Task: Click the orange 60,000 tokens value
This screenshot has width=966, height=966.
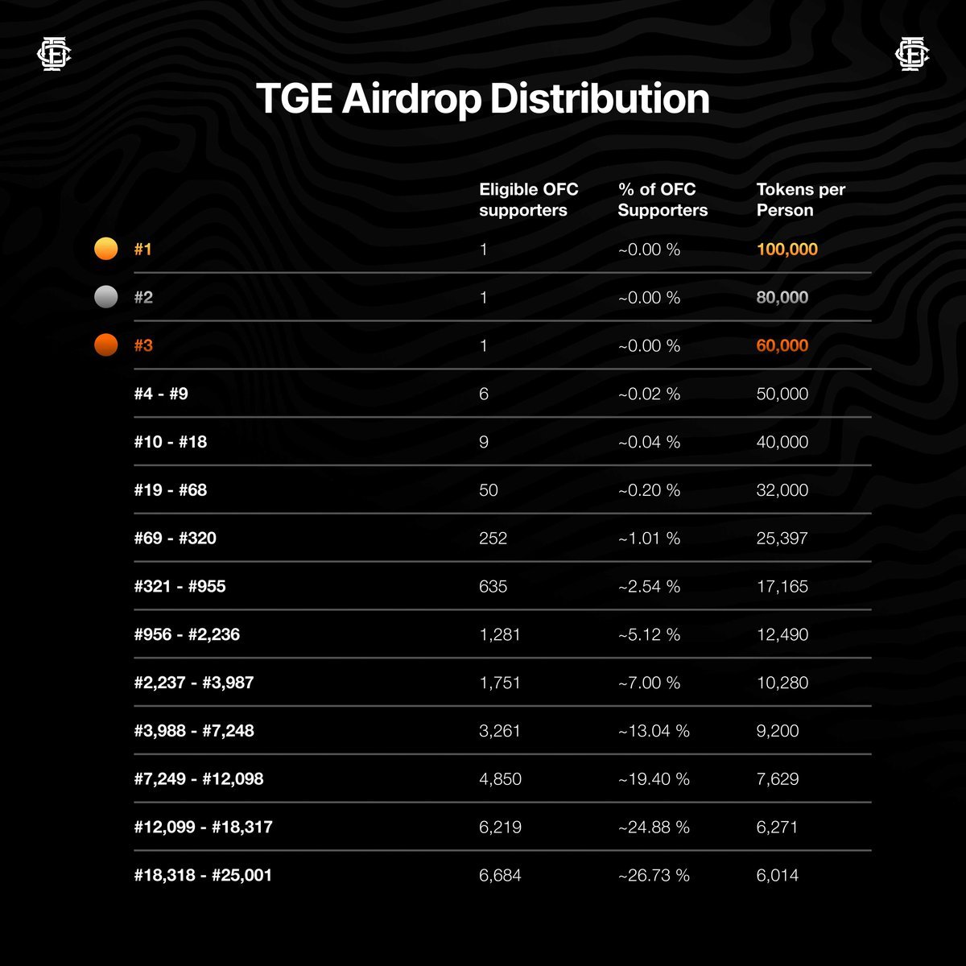Action: pos(782,346)
